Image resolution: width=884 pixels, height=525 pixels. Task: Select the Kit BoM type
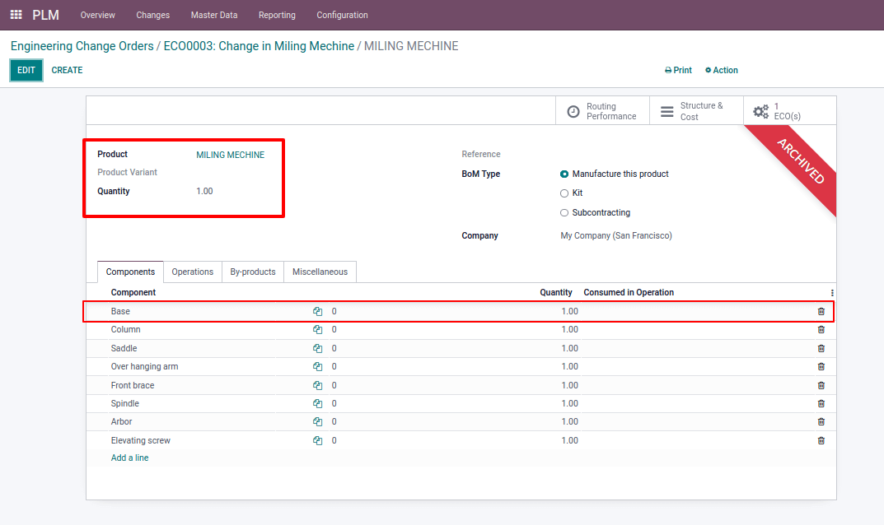pos(564,193)
